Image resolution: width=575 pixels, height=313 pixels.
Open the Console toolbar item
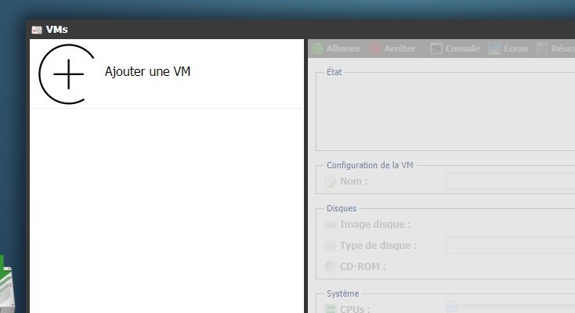462,49
